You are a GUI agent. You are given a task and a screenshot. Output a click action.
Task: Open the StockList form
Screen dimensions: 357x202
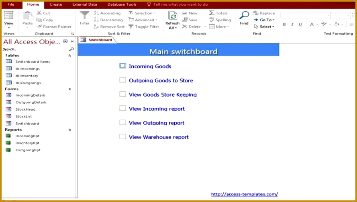[x=24, y=117]
